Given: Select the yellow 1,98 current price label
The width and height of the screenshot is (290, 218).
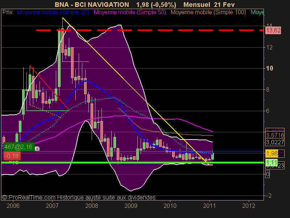Looking at the screenshot, I should [272, 153].
